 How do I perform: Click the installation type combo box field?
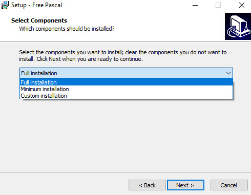[x=126, y=73]
